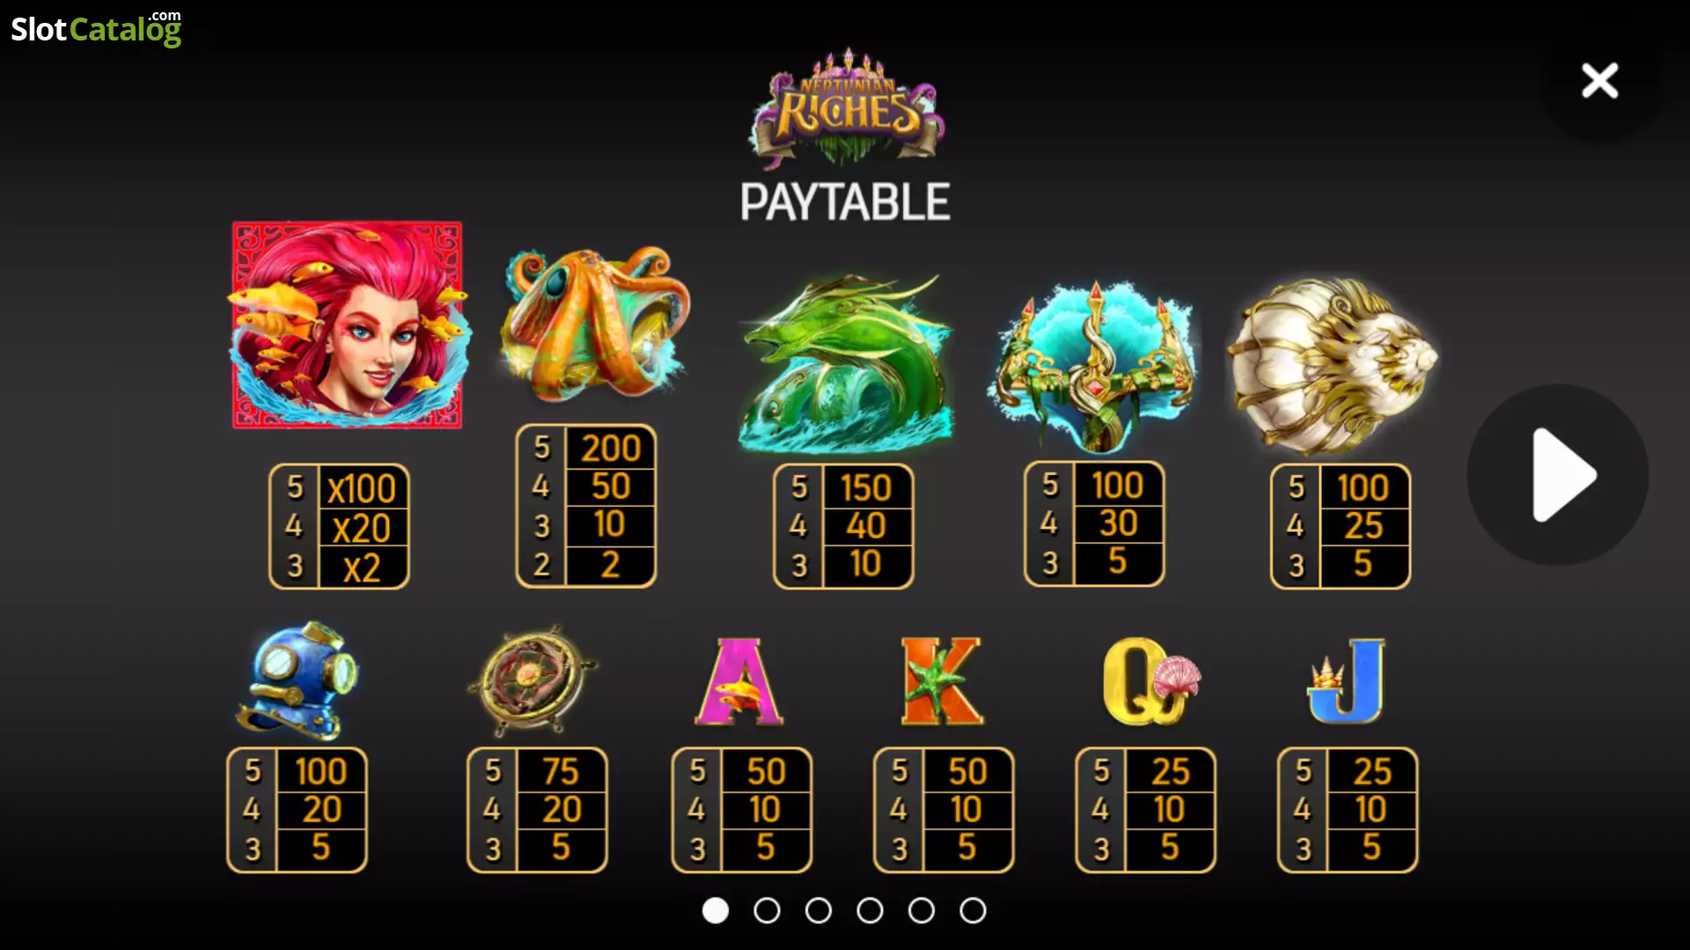Select the sixth page indicator dot
Screen dimensions: 1690x950
973,910
